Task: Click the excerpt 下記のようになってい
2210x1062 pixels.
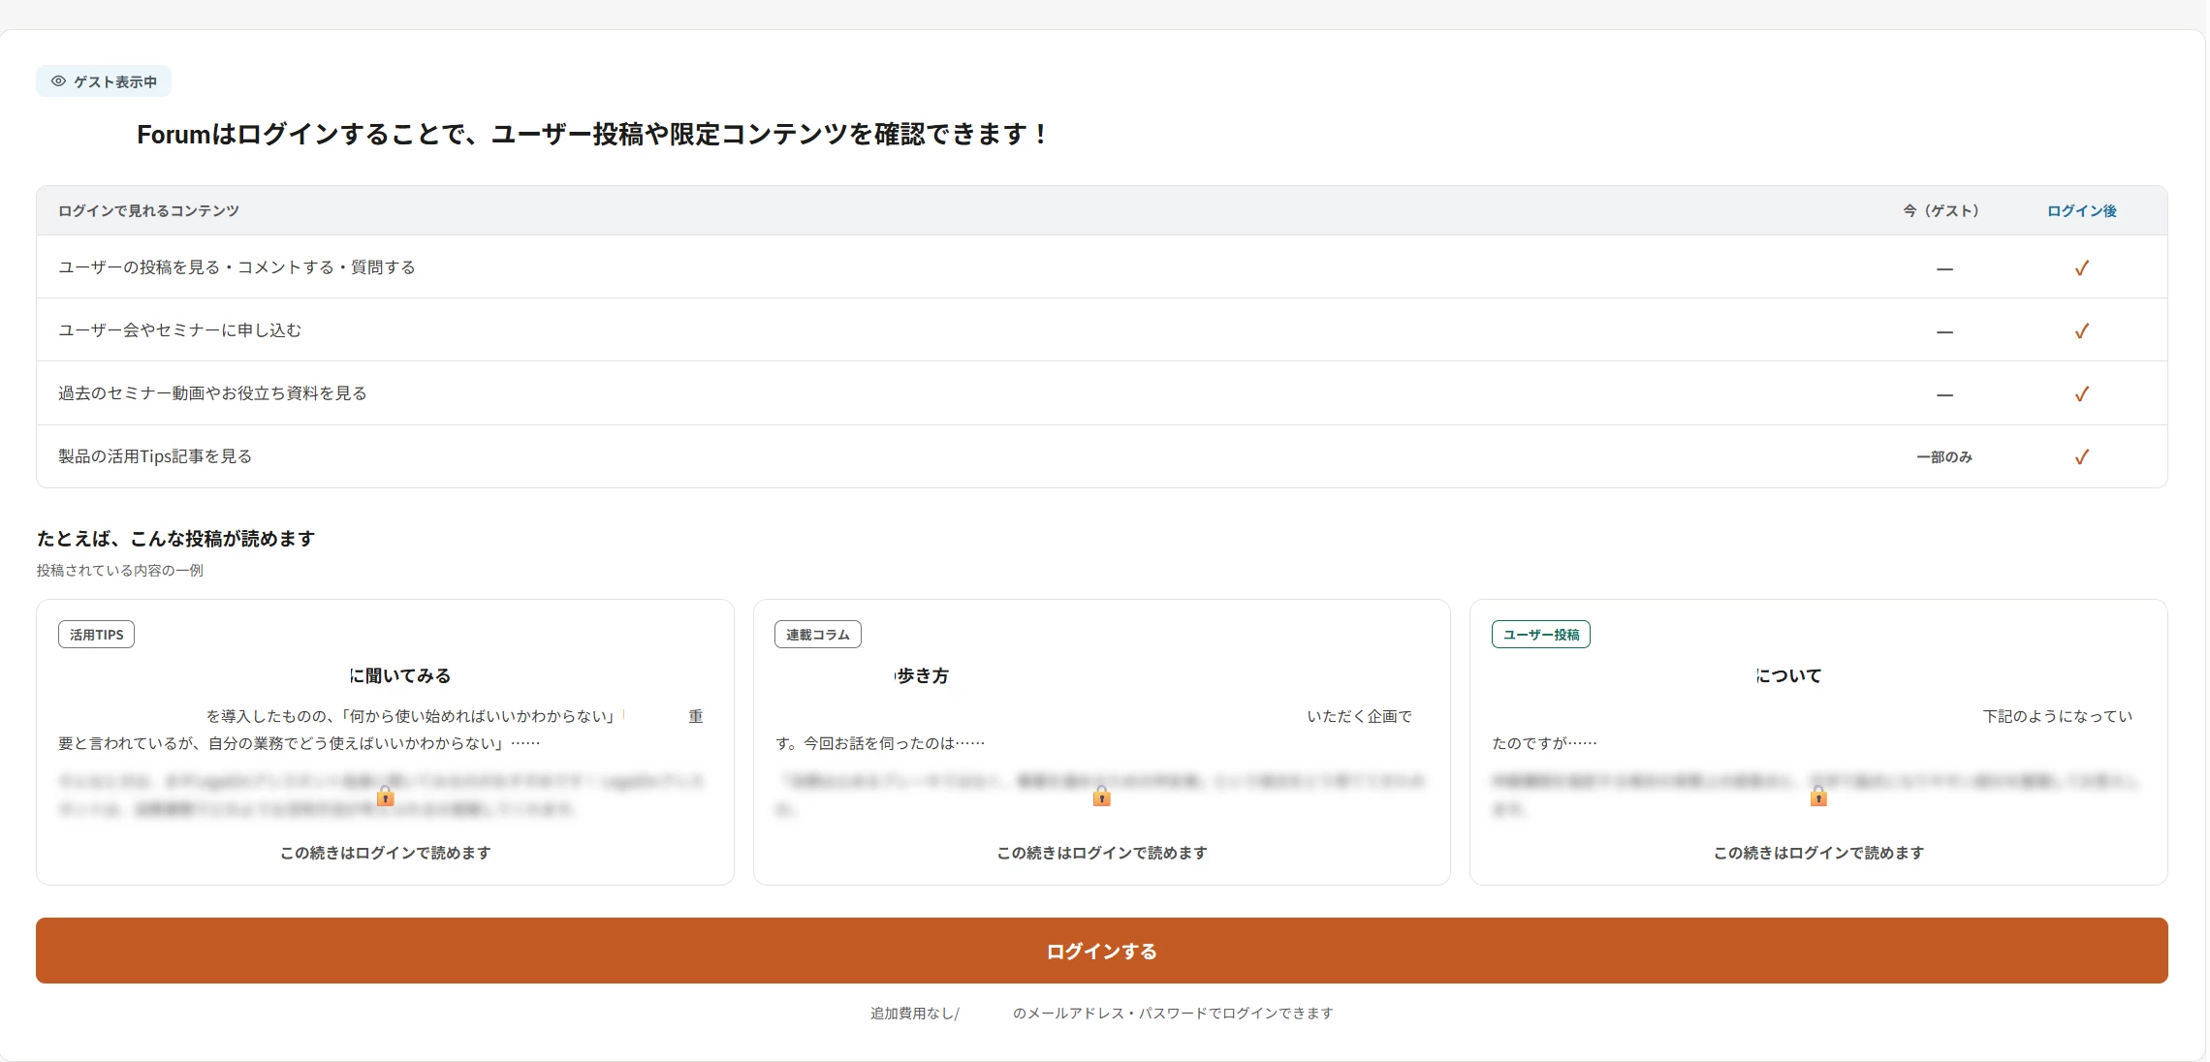Action: click(2058, 716)
